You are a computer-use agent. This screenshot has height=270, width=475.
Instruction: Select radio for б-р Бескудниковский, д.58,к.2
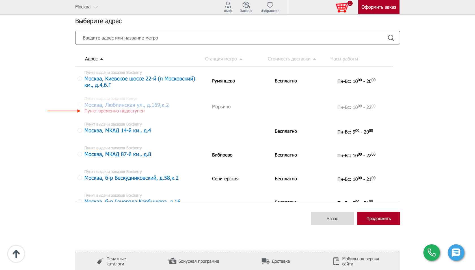pos(80,178)
